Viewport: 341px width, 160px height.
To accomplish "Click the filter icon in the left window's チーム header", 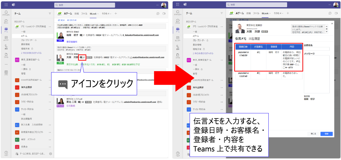I will (50, 13).
